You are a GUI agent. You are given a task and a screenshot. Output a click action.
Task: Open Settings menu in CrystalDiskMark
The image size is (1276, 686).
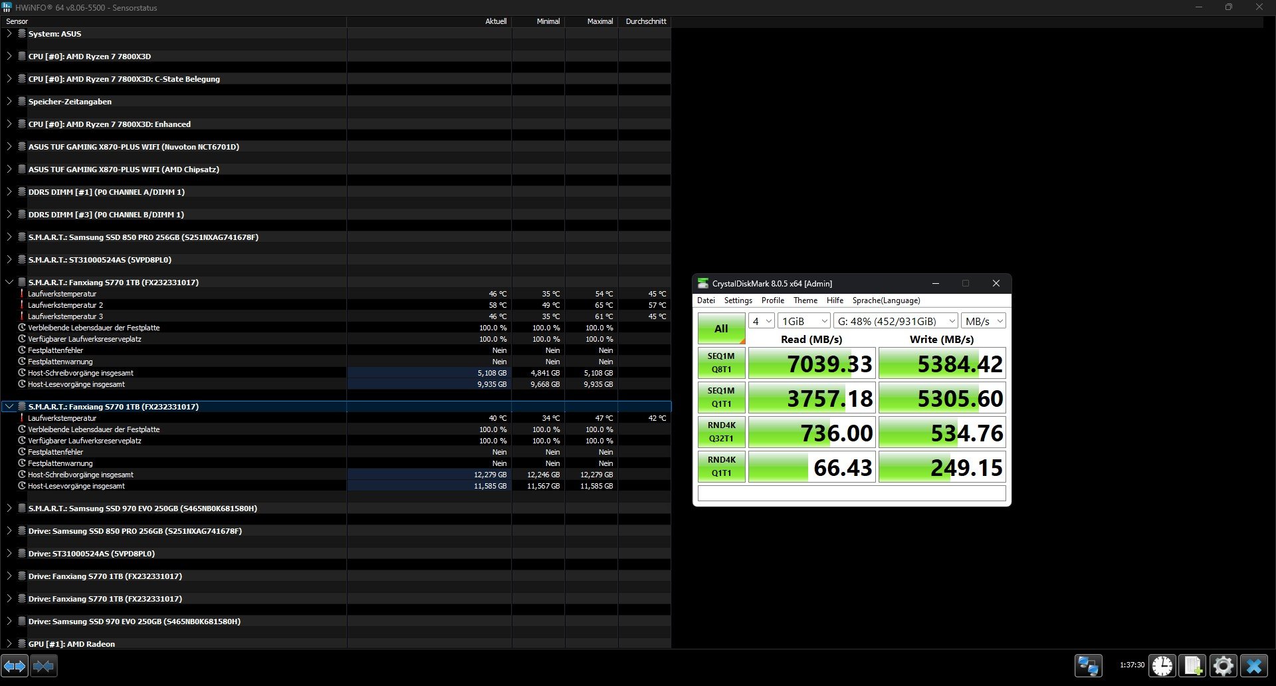pyautogui.click(x=738, y=300)
